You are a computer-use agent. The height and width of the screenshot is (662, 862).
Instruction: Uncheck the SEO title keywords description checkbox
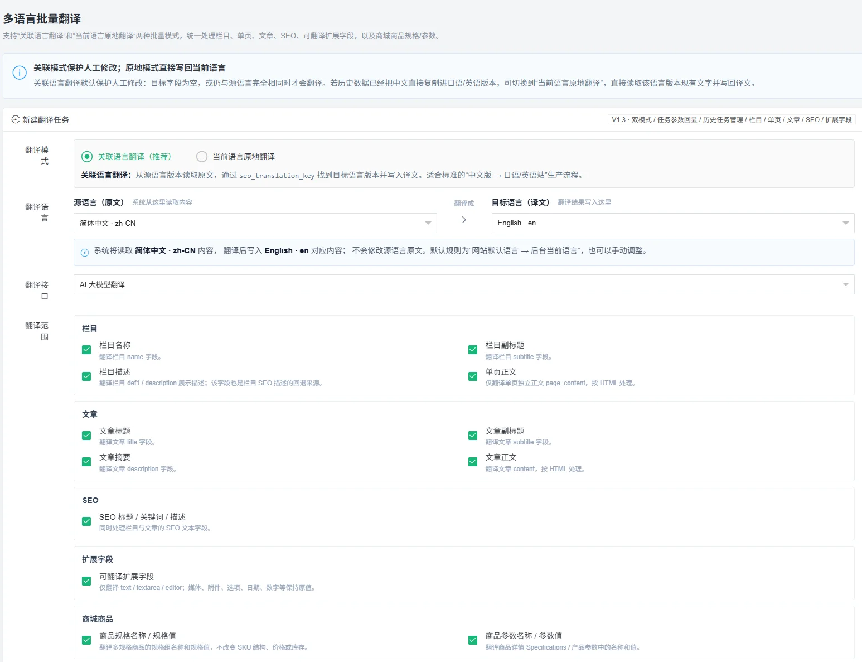click(x=86, y=521)
